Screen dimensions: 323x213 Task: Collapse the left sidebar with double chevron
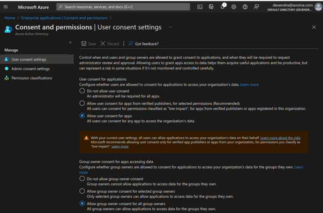click(x=70, y=42)
